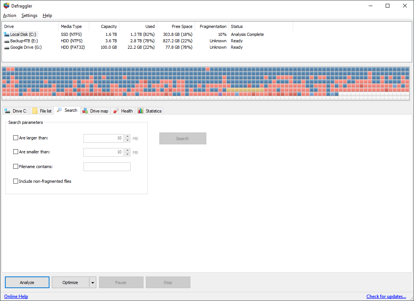Sort by the Drive column header

(30, 26)
